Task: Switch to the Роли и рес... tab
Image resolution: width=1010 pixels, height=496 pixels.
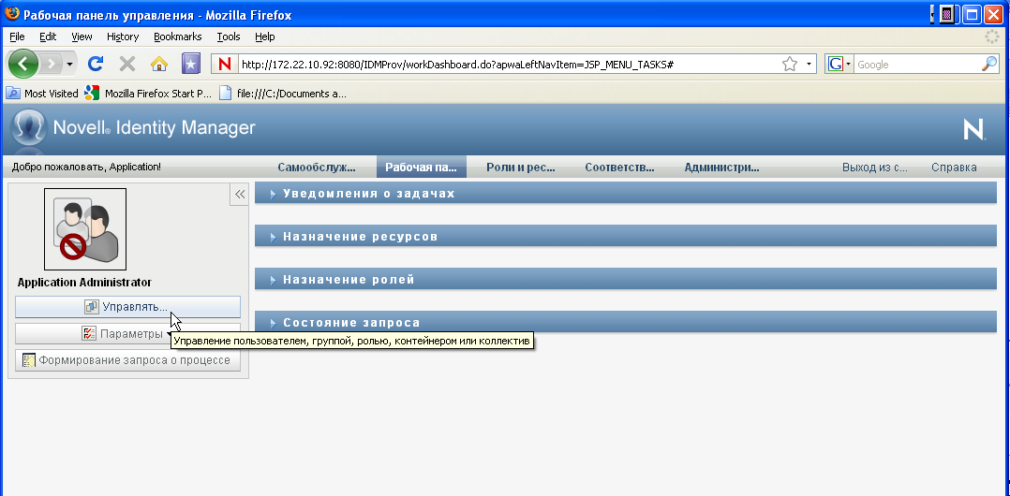Action: [521, 168]
